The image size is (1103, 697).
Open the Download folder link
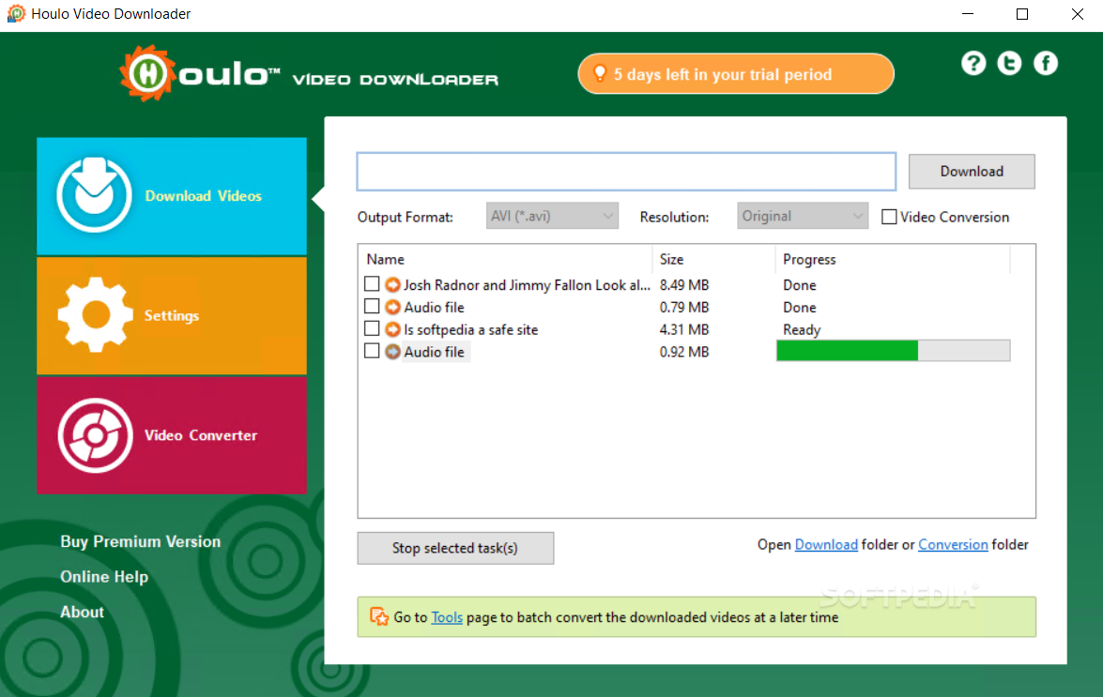(826, 544)
